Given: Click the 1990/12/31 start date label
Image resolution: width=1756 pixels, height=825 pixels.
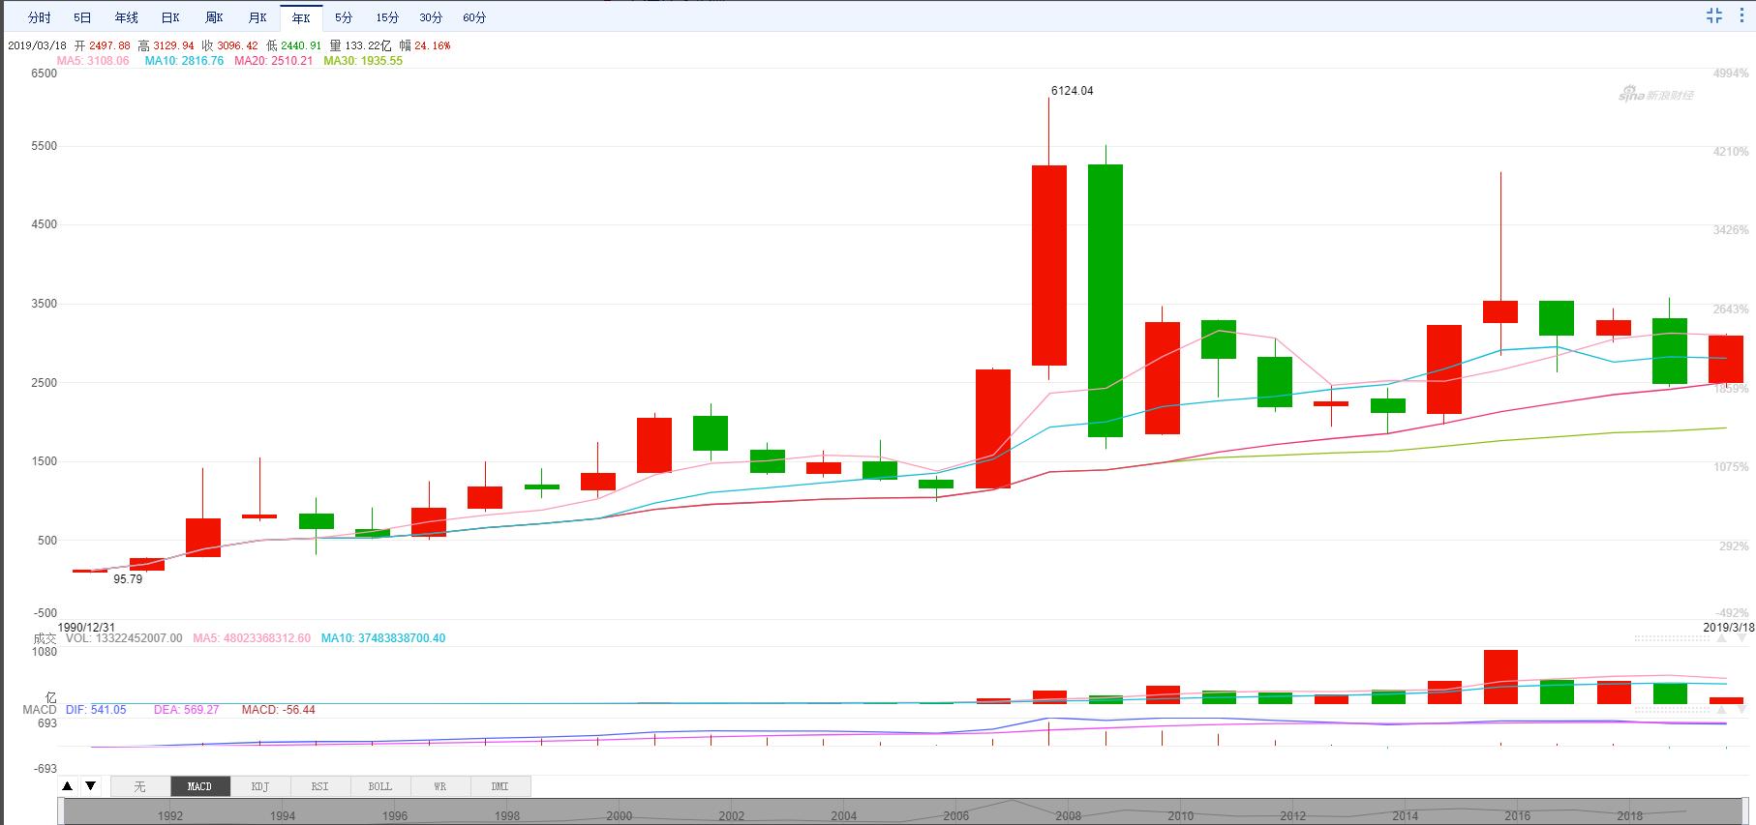Looking at the screenshot, I should coord(87,628).
